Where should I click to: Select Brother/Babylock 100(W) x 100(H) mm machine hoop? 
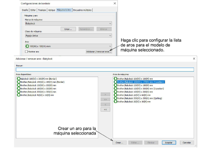(x=133, y=79)
